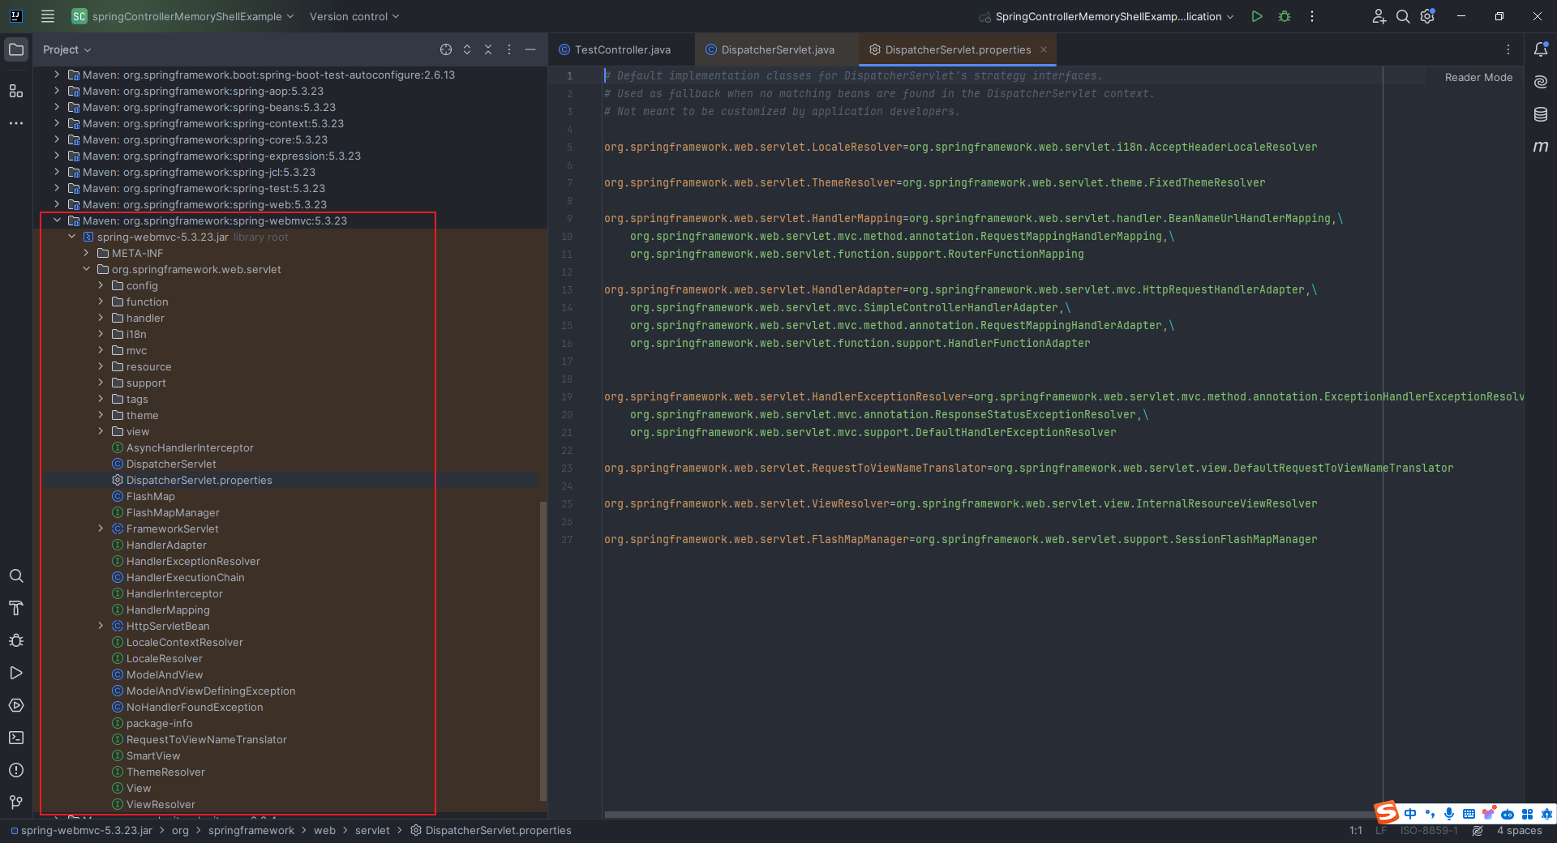
Task: Select opened file locate target icon
Action: click(446, 49)
